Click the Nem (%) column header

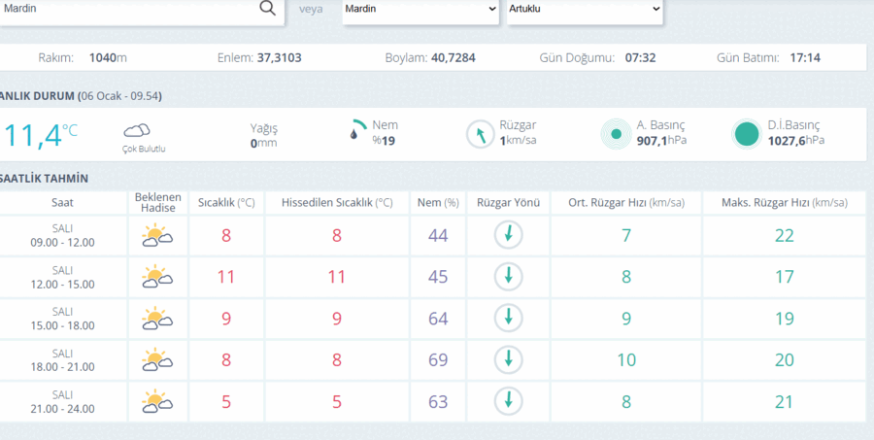(x=438, y=203)
